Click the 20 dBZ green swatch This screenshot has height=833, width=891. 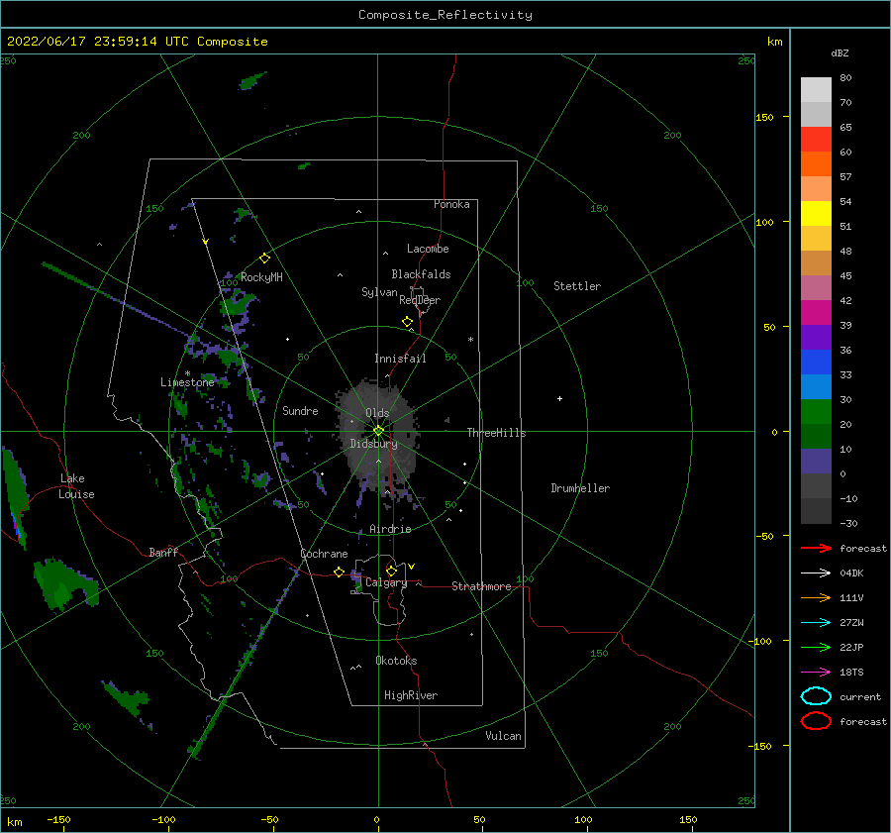[x=816, y=412]
